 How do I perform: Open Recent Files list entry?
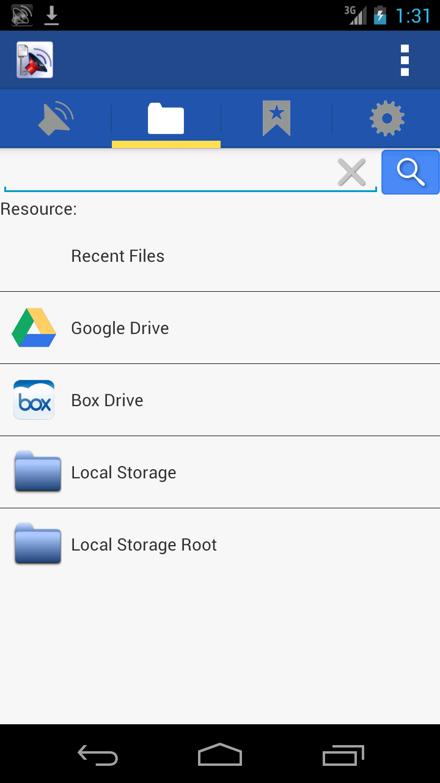coord(118,256)
